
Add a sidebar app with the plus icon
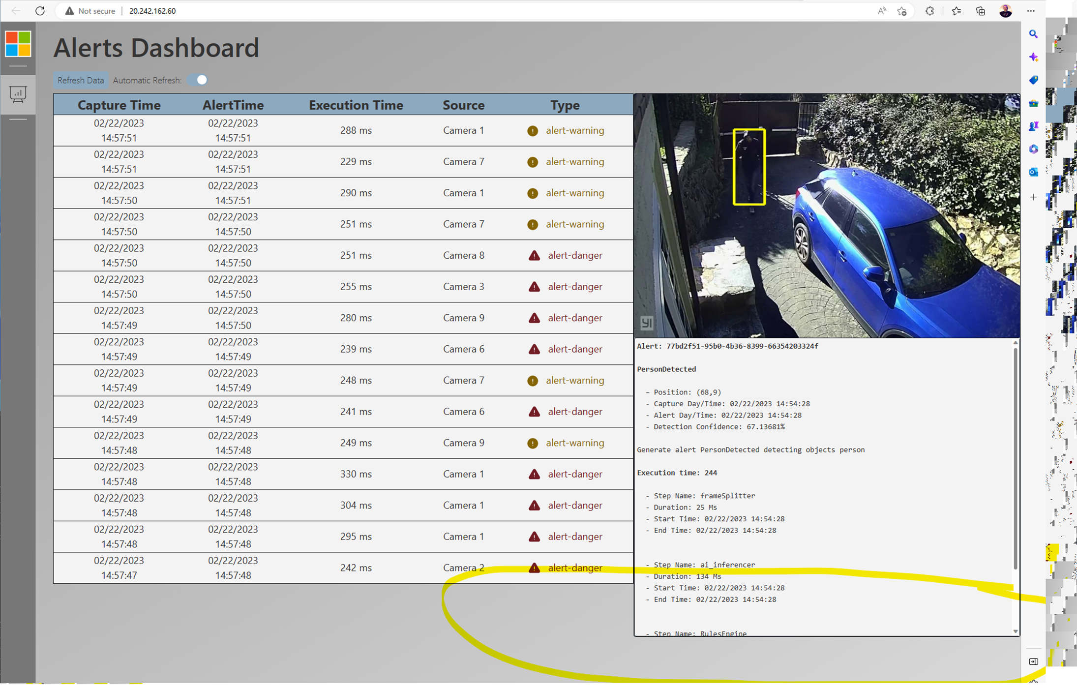pyautogui.click(x=1033, y=197)
